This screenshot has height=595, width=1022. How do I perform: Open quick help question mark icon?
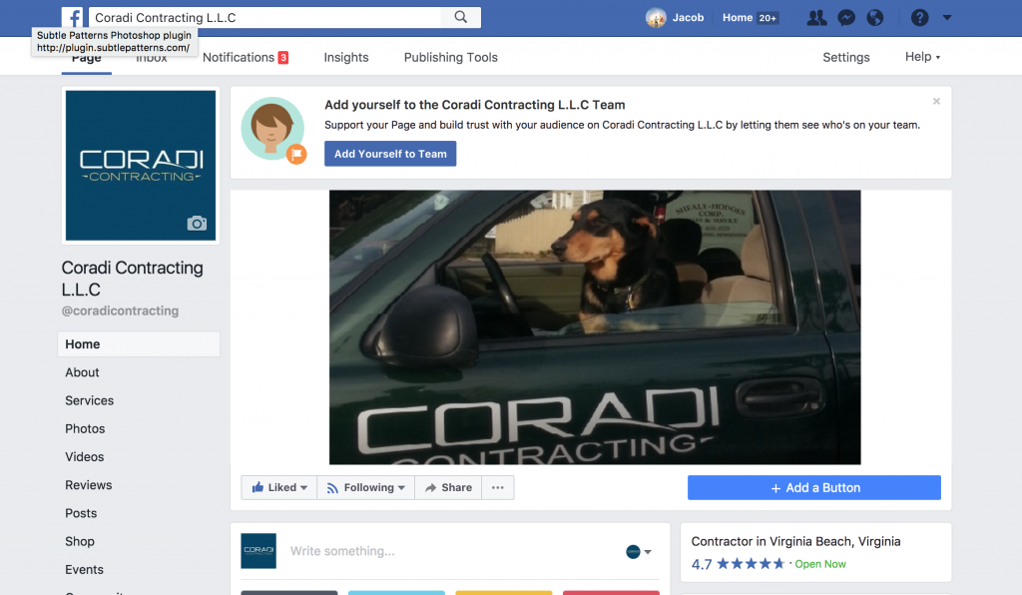pos(919,18)
